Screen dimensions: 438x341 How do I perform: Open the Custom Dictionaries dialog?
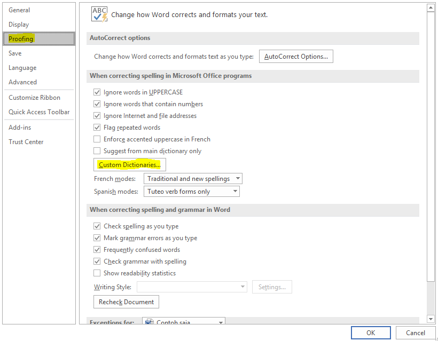130,165
